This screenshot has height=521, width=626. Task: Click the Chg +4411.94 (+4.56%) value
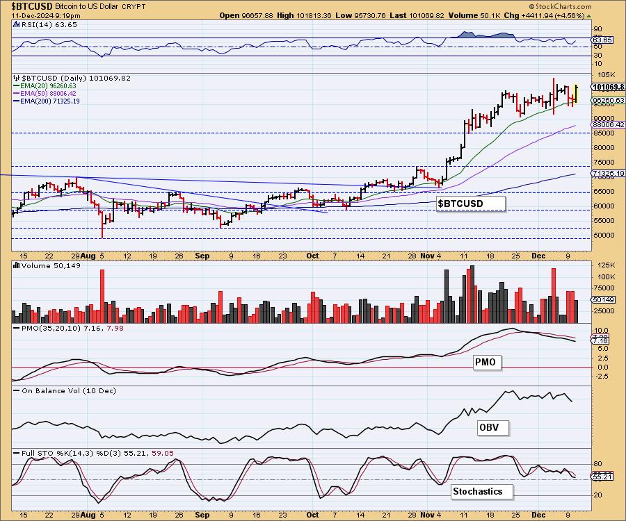tap(544, 15)
